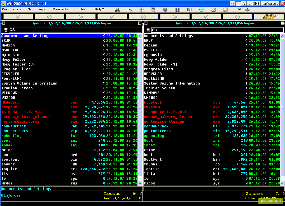285x206 pixels.
Task: Click the left panel C:\ path field
Action: [x=75, y=30]
